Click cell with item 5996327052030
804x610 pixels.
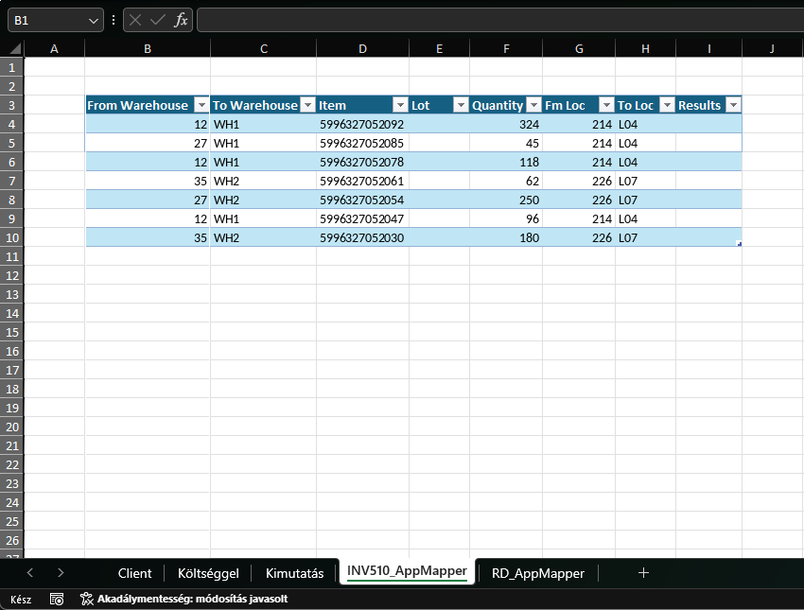coord(362,237)
